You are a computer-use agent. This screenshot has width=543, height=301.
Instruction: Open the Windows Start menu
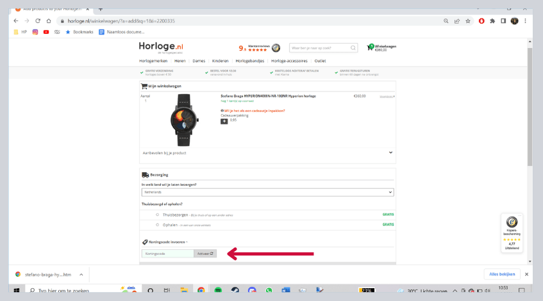[x=16, y=290]
